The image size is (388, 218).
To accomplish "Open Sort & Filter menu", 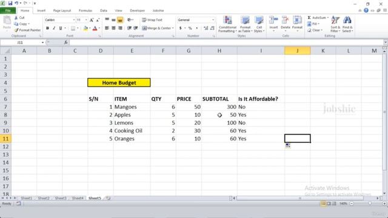I will [335, 24].
